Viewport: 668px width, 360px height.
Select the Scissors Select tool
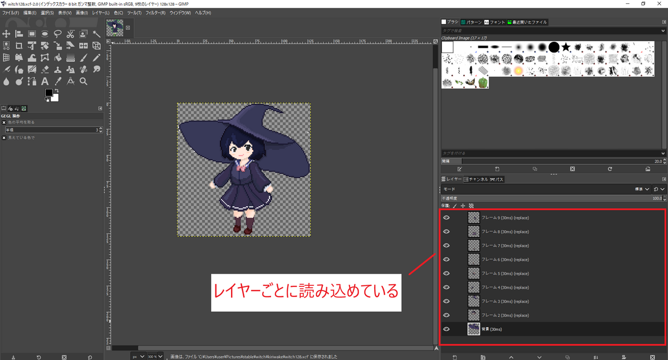click(x=70, y=33)
